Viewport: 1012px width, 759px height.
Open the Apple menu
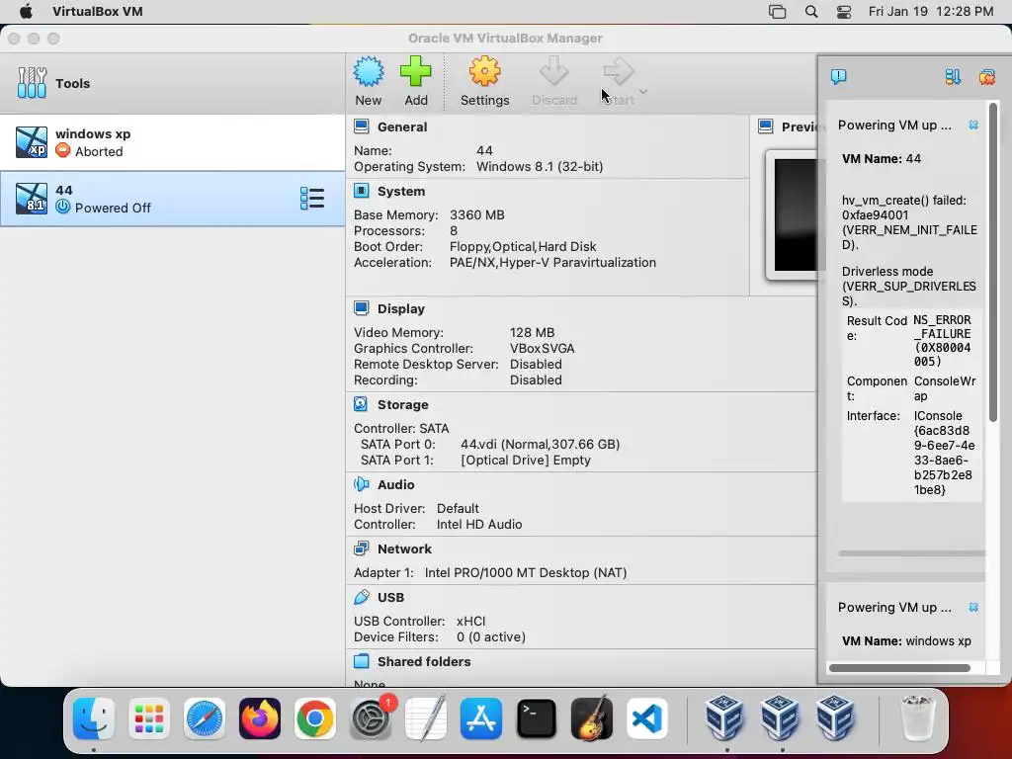[26, 12]
